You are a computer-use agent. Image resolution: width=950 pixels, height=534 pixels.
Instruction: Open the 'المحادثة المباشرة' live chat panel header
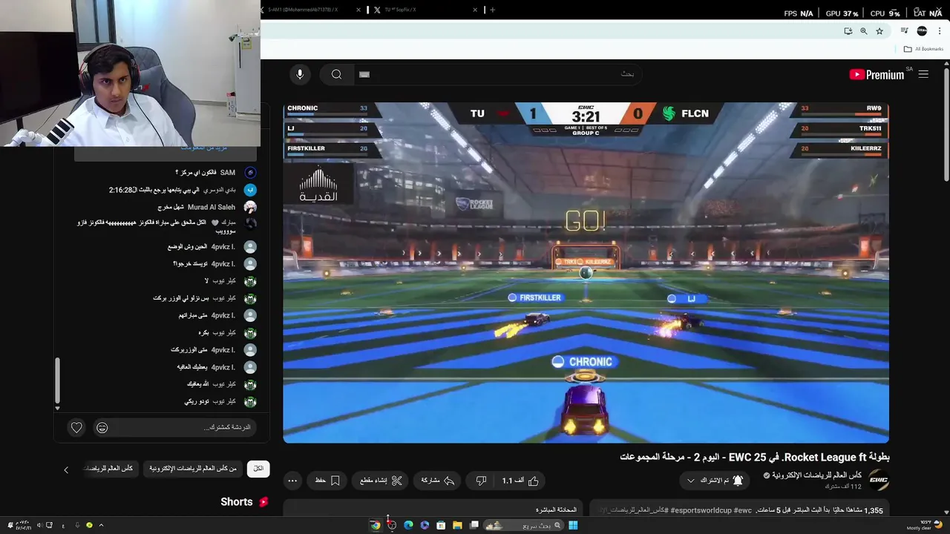[x=557, y=510]
